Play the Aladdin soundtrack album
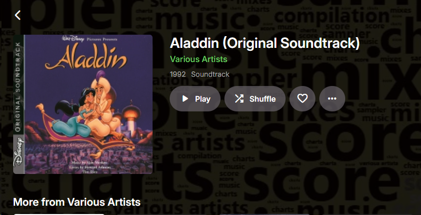Viewport: 421px width, 215px height. pos(195,99)
